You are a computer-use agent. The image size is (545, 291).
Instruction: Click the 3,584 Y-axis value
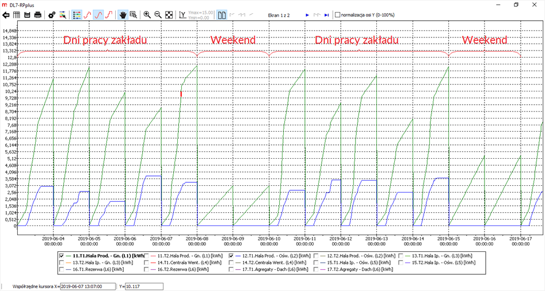tap(10, 179)
